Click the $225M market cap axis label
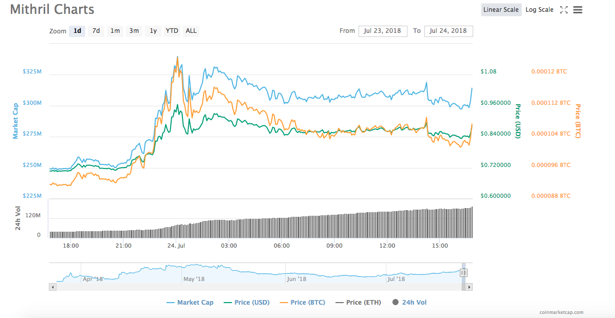Screen dimensions: 615x318 coord(32,196)
